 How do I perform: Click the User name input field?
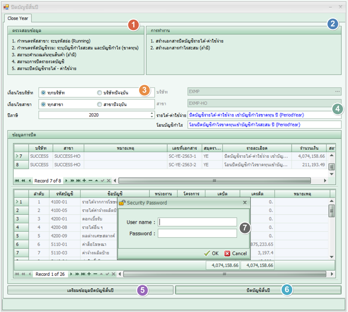197,222
